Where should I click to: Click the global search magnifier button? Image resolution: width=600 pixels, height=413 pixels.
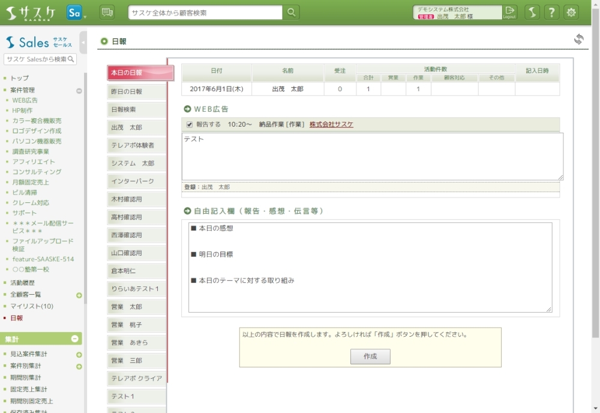click(291, 13)
